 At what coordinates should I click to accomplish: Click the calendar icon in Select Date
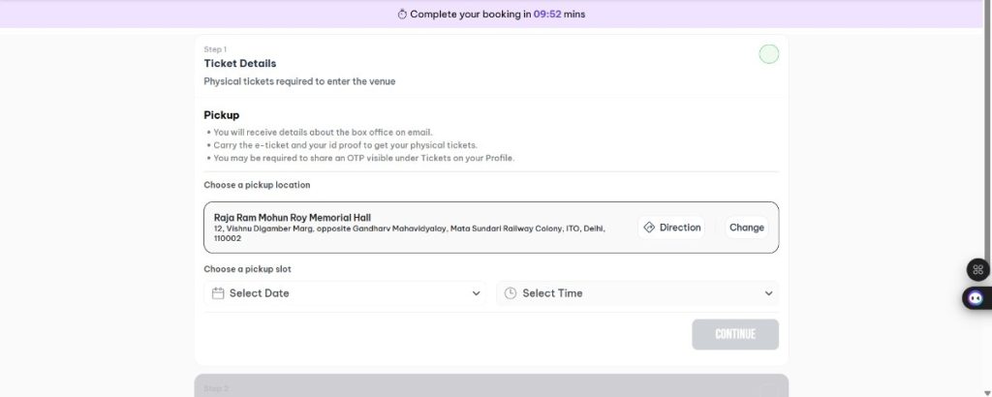[x=218, y=293]
